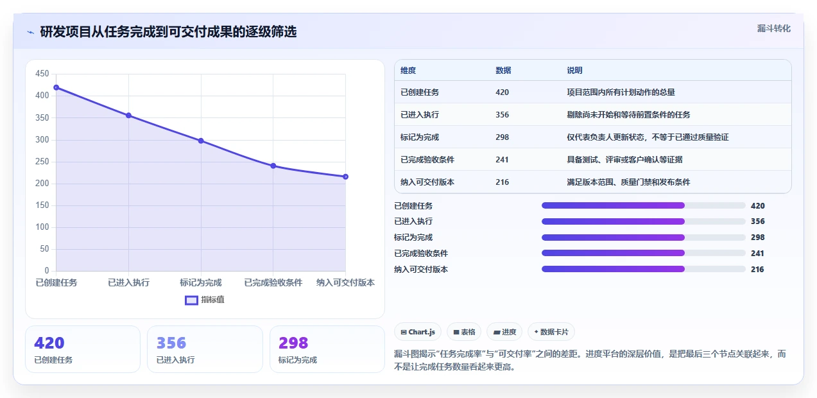Click the 241 value beside its progress bar
The image size is (817, 398).
pos(757,254)
